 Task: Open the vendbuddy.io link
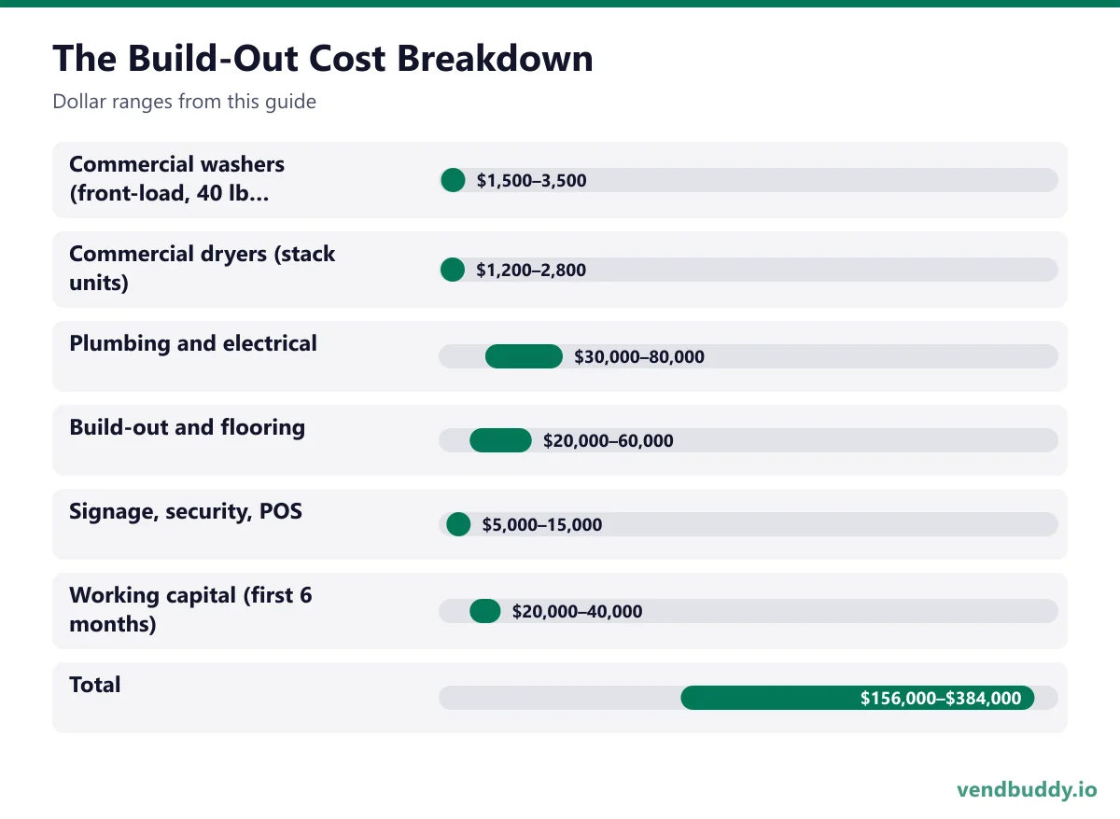[1027, 789]
